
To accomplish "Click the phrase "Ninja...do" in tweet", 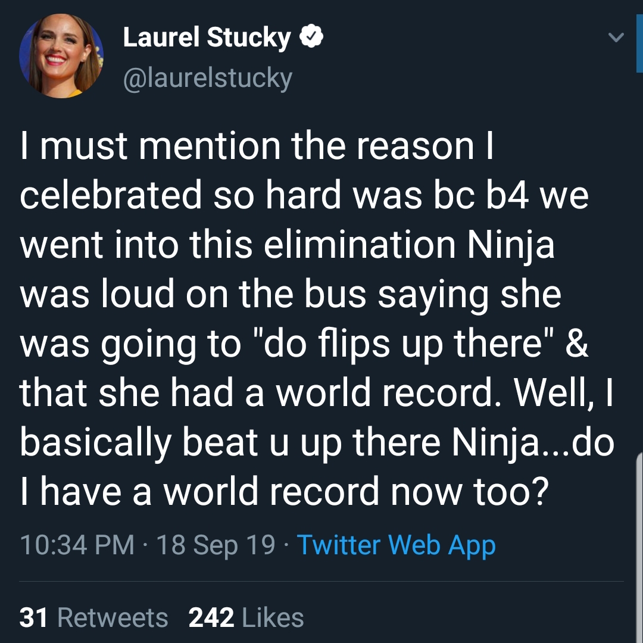I will (533, 443).
